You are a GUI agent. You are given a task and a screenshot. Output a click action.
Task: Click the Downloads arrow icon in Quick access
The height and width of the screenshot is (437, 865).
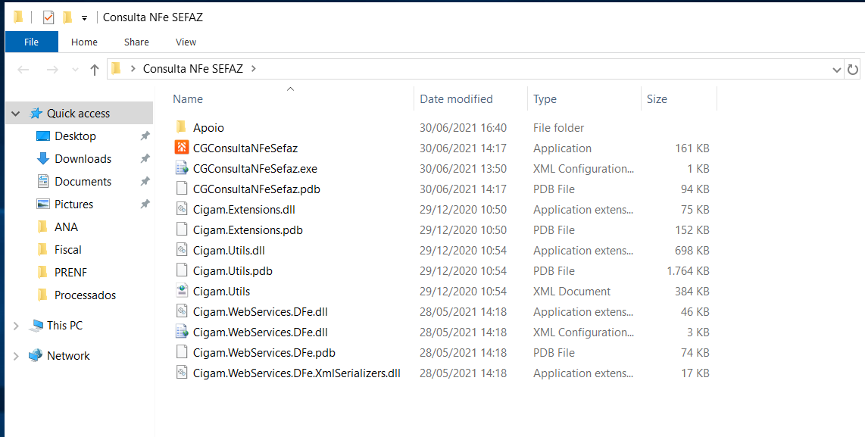[43, 159]
